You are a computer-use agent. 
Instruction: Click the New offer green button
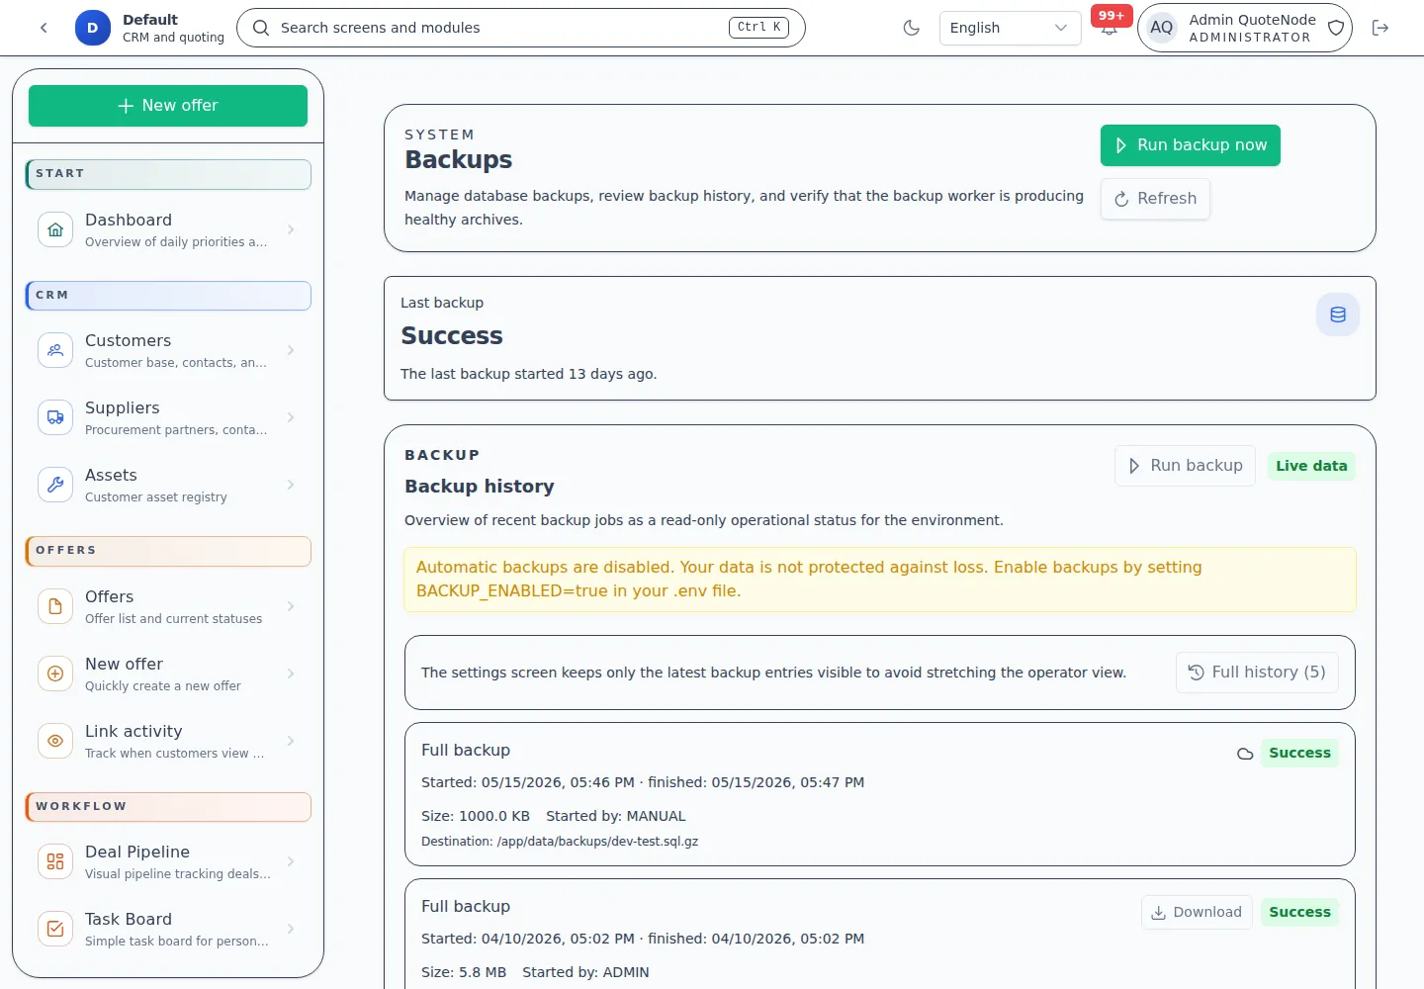tap(168, 106)
